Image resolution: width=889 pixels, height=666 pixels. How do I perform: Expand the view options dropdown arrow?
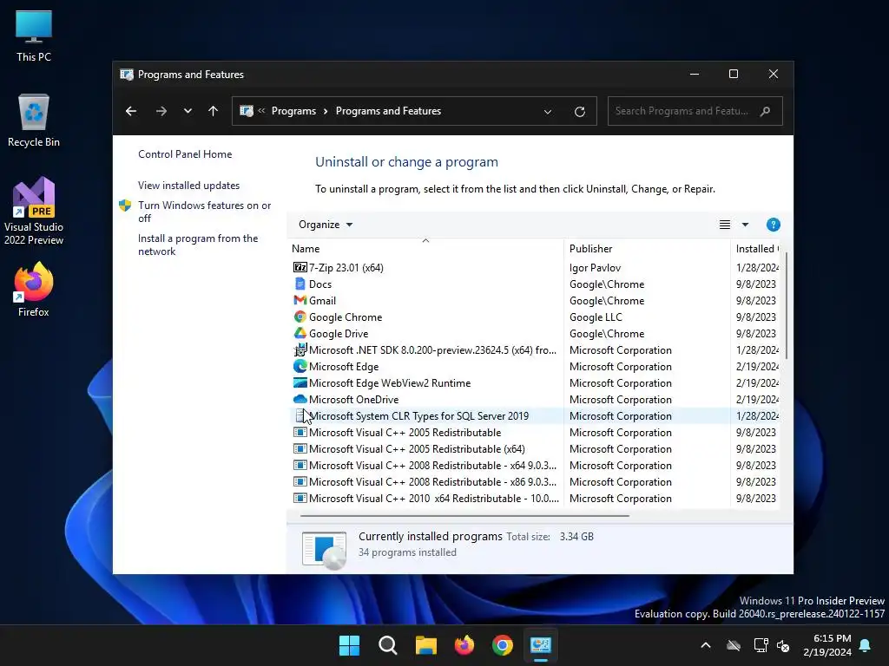pos(745,225)
